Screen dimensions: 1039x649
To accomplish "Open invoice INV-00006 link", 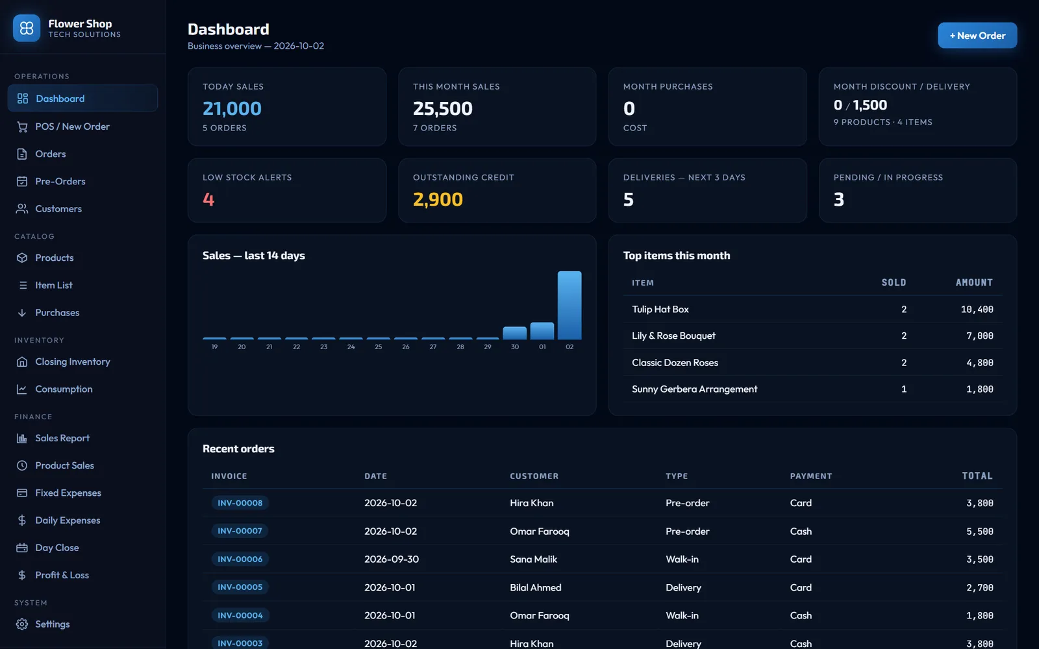I will 240,559.
